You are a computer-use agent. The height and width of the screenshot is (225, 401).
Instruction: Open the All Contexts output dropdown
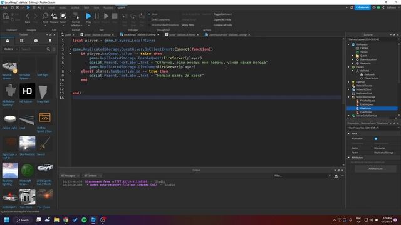tap(93, 176)
